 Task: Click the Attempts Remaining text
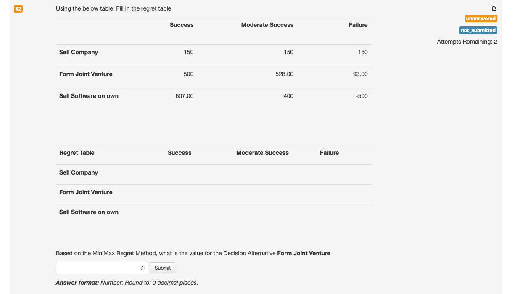click(467, 42)
